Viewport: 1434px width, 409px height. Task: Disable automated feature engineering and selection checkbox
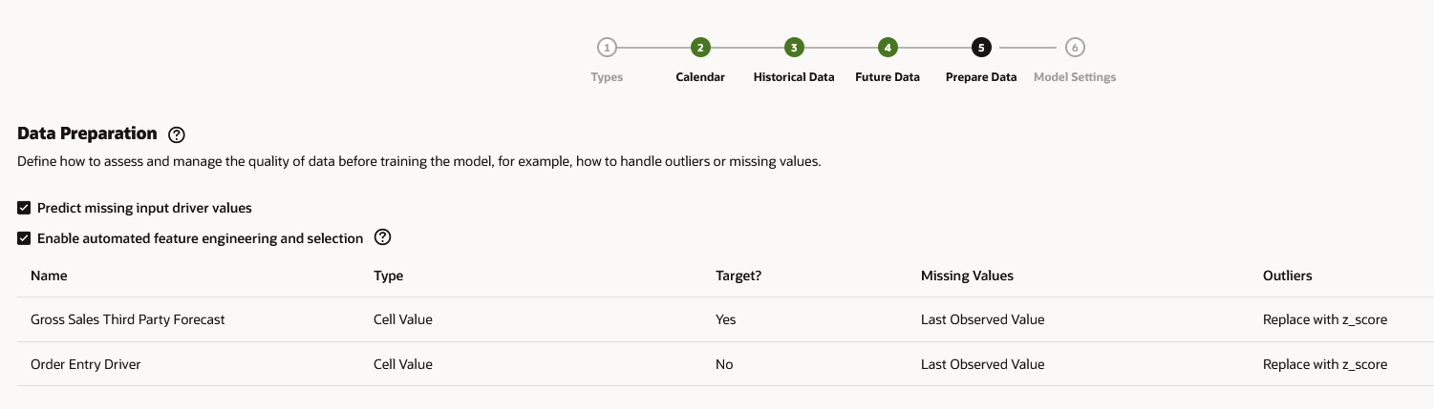[24, 238]
